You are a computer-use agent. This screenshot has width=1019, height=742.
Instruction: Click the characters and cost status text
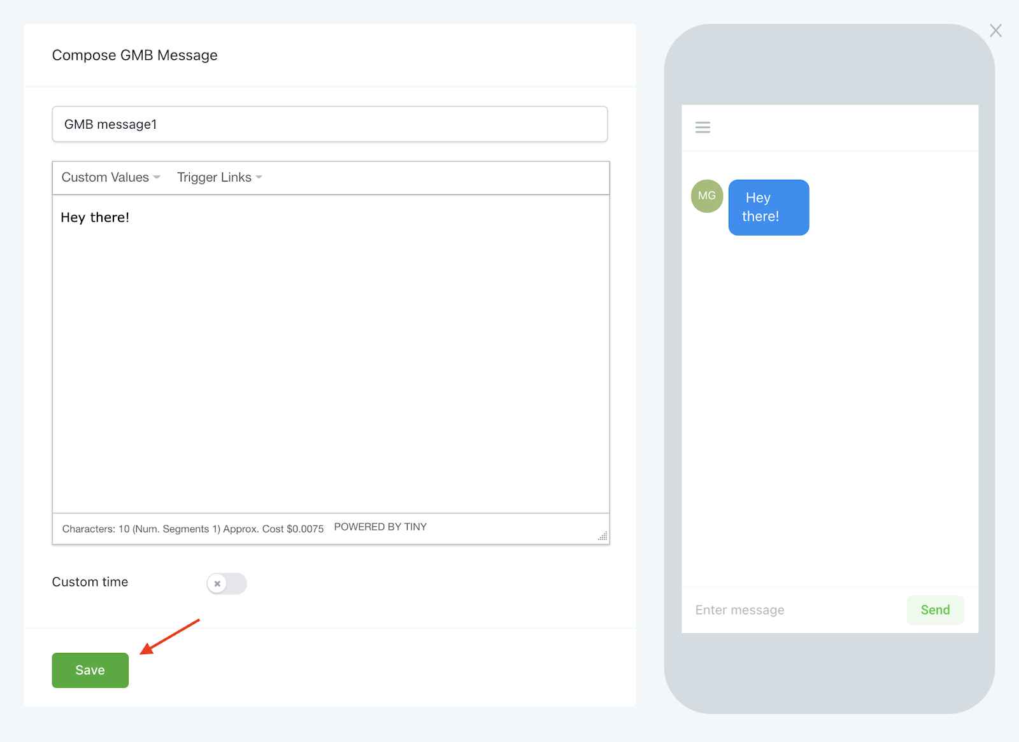pos(193,529)
